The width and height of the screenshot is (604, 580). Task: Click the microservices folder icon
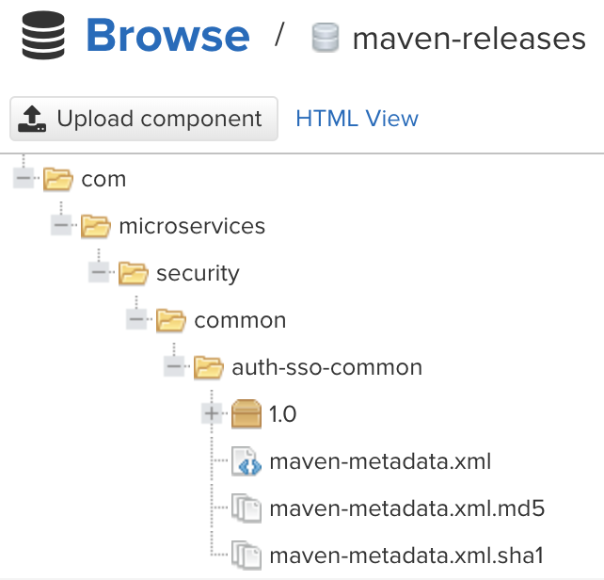pos(96,226)
